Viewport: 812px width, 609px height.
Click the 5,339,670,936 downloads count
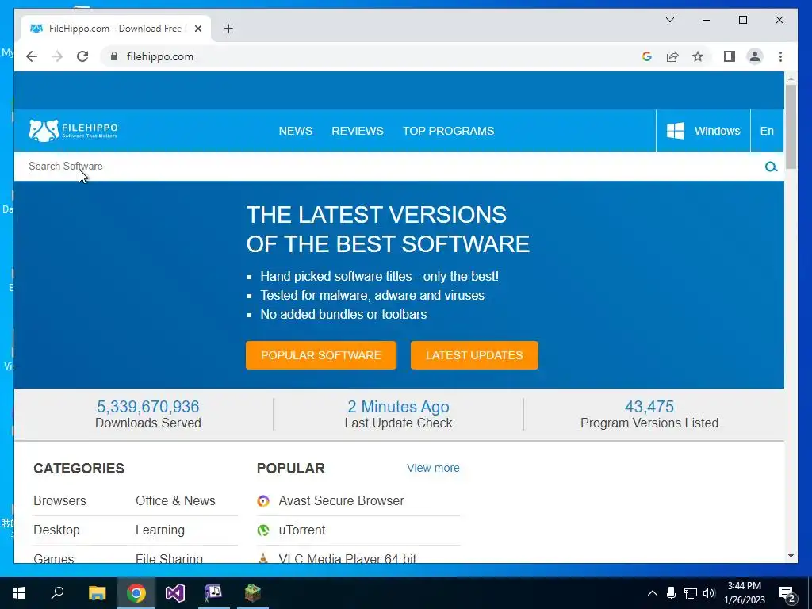148,407
